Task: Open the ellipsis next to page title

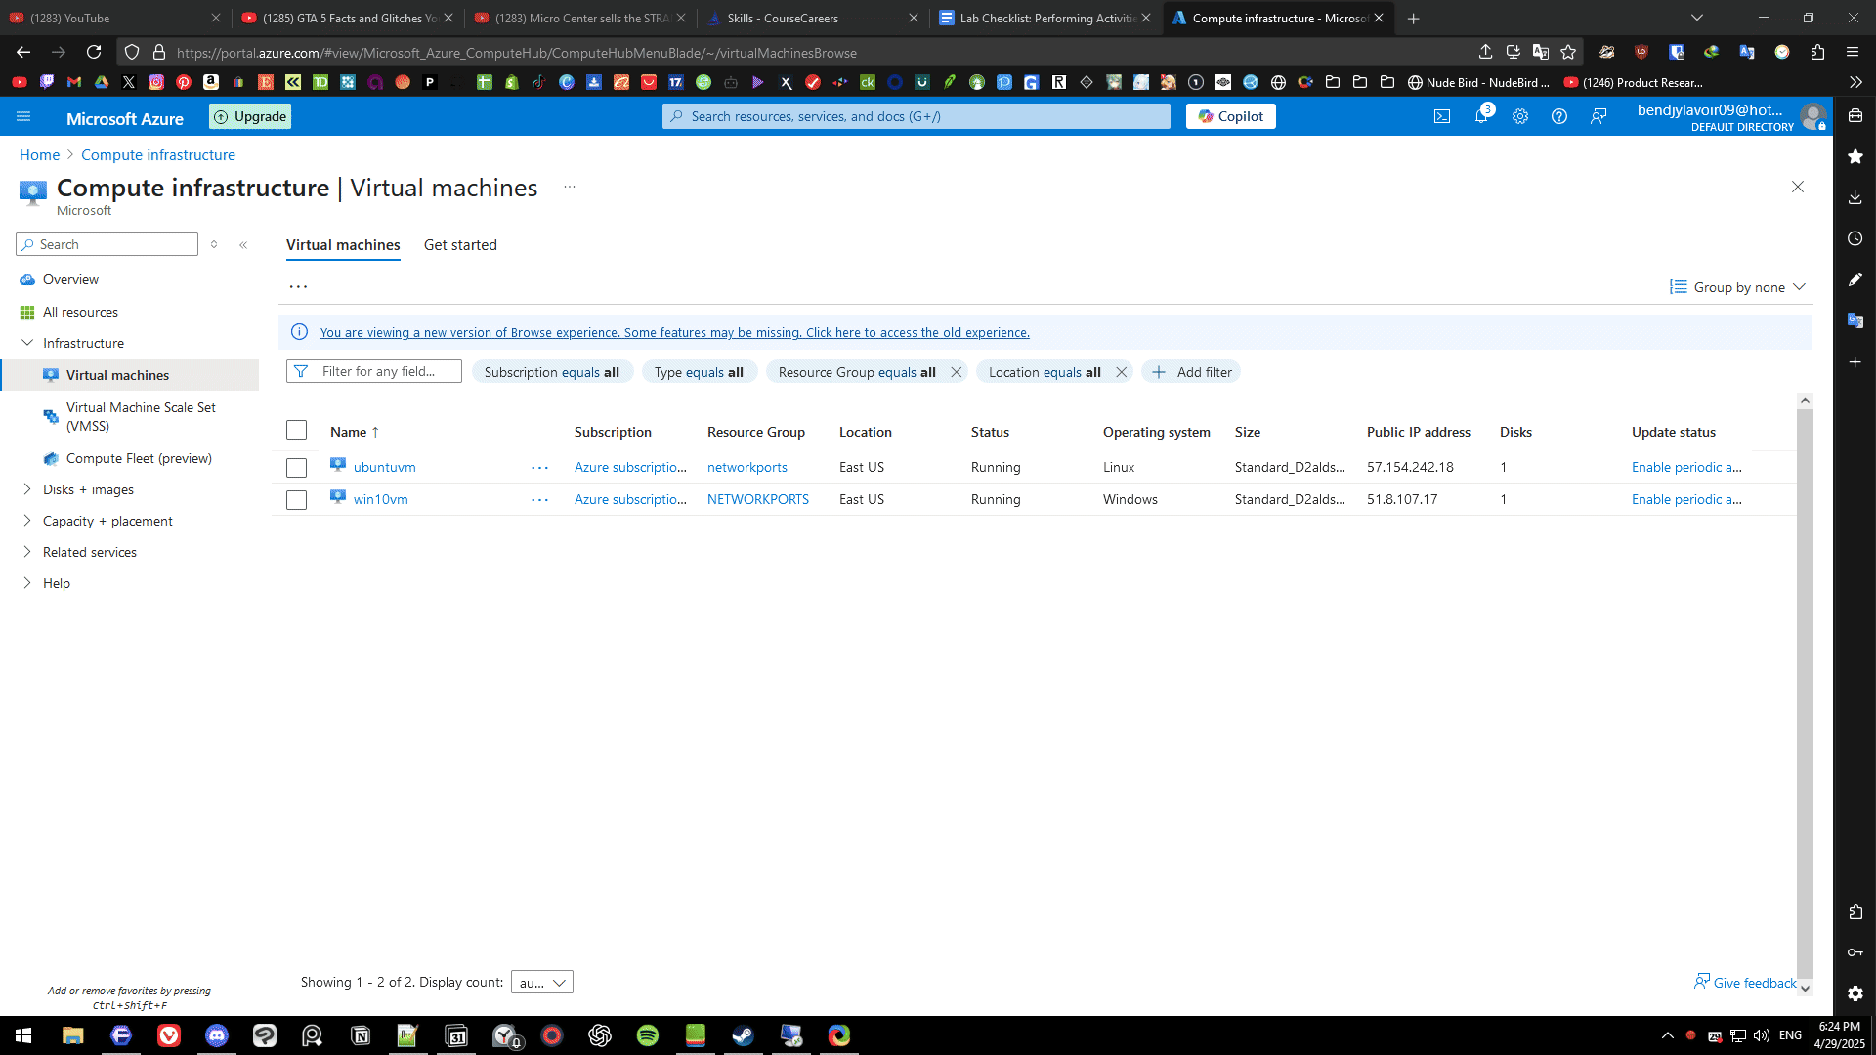Action: (570, 187)
